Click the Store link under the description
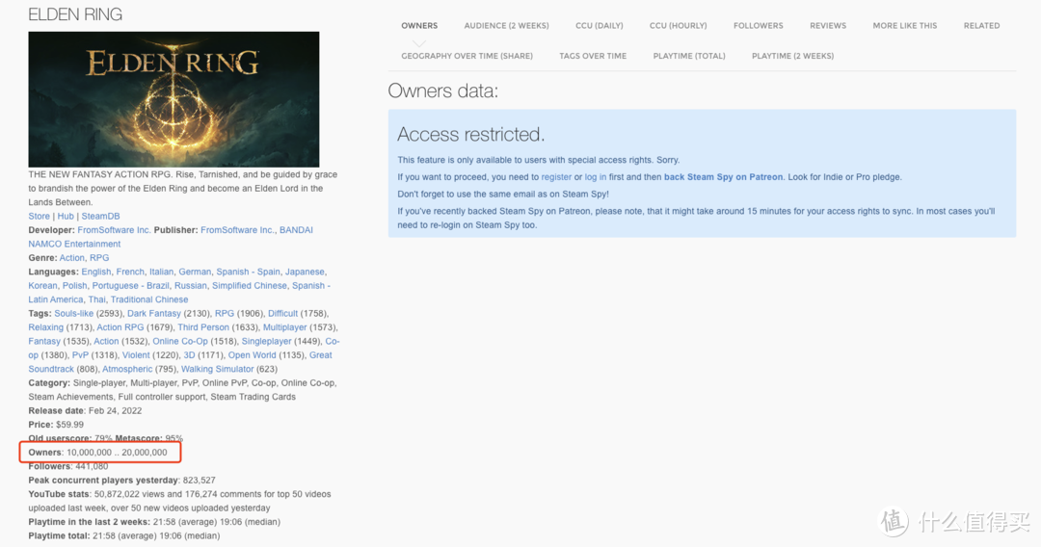 pos(39,217)
